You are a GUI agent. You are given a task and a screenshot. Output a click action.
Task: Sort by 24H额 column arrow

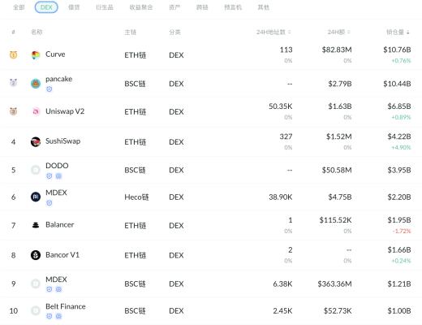click(349, 32)
